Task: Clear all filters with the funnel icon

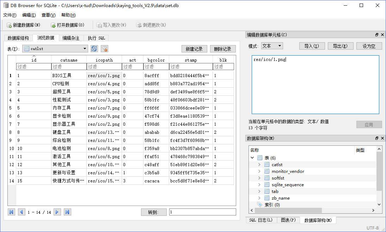Action: click(x=104, y=49)
